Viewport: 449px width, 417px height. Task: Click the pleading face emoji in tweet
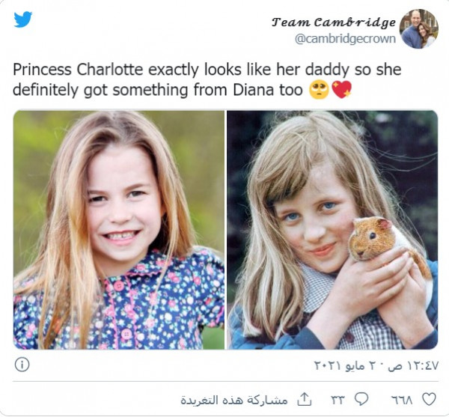(x=319, y=90)
